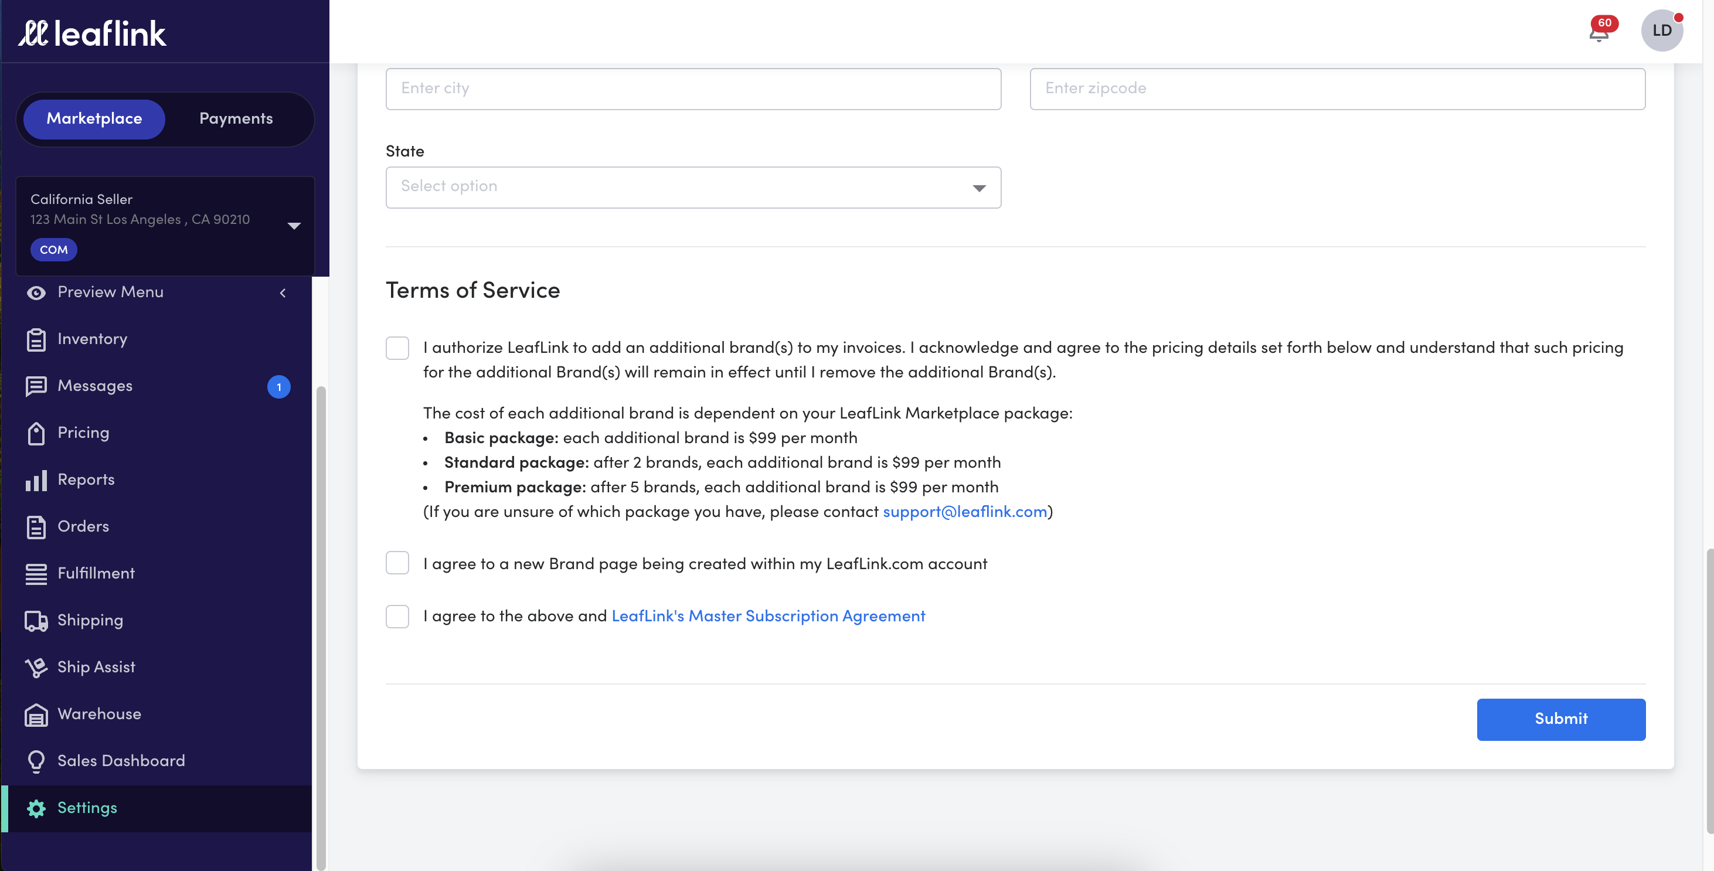Click the Shipping truck icon
The image size is (1714, 871).
coord(36,621)
